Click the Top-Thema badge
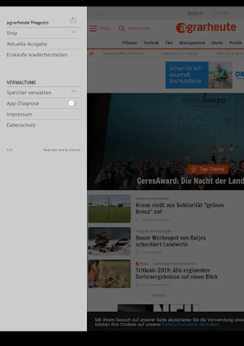This screenshot has width=244, height=346. click(x=208, y=169)
